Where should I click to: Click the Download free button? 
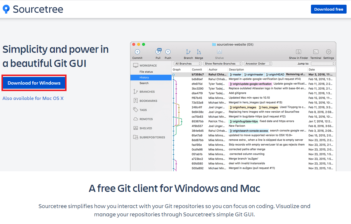[x=328, y=9]
